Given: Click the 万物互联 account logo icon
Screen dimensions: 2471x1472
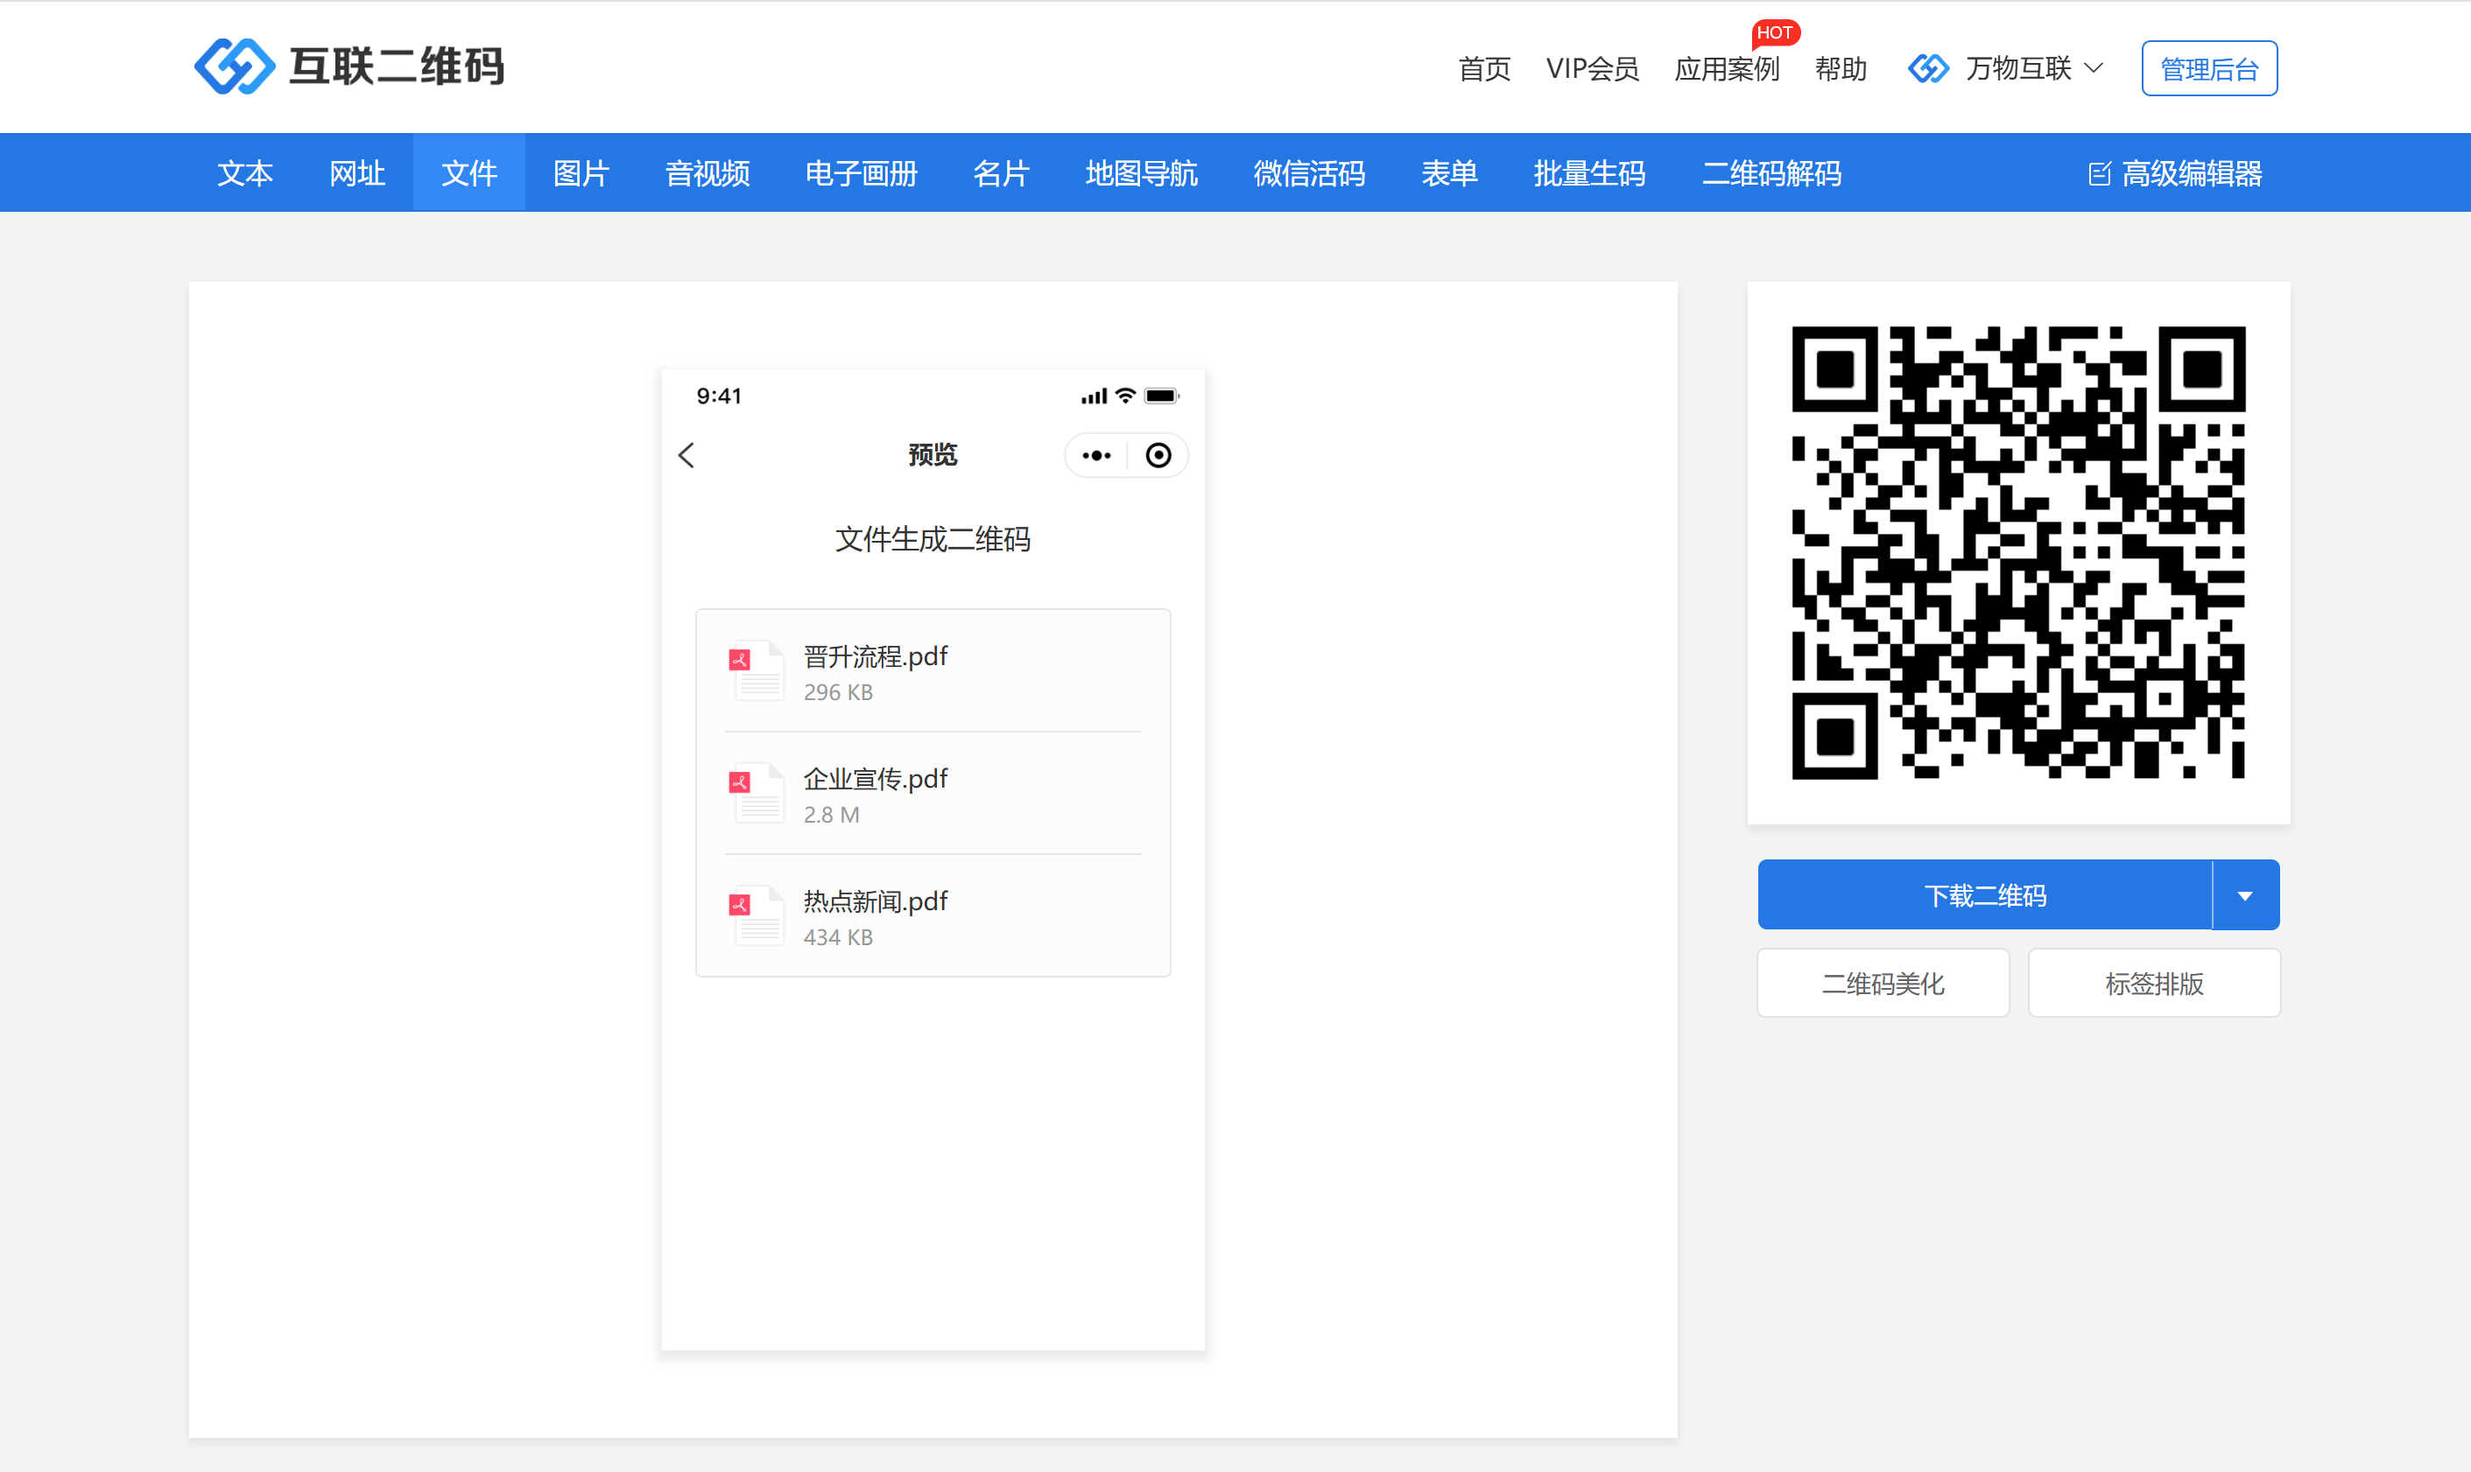Looking at the screenshot, I should click(1928, 68).
